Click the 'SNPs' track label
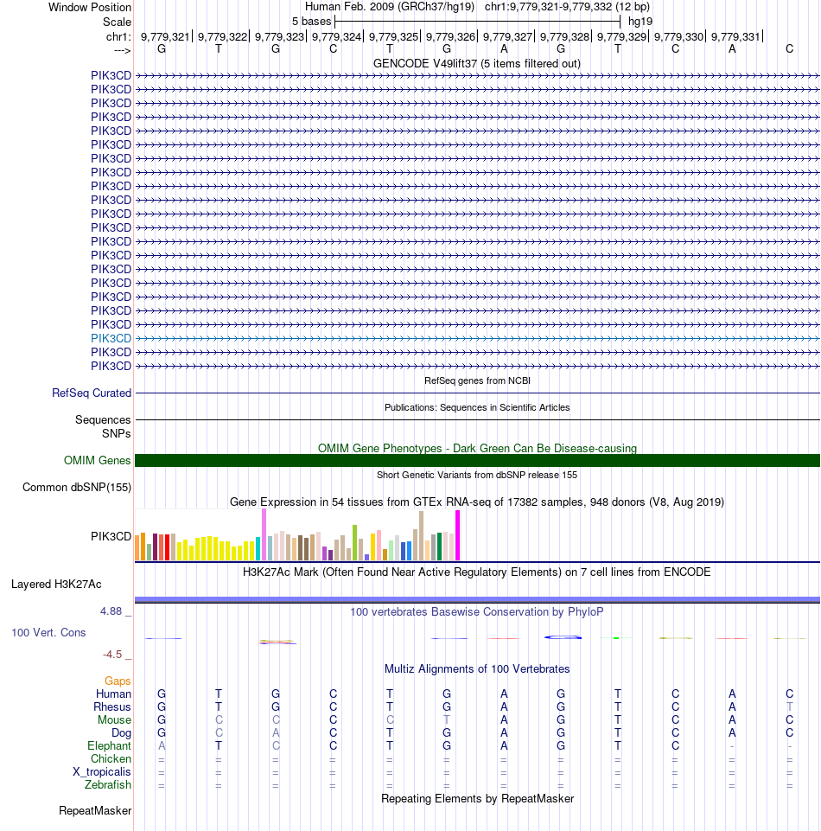 [117, 433]
